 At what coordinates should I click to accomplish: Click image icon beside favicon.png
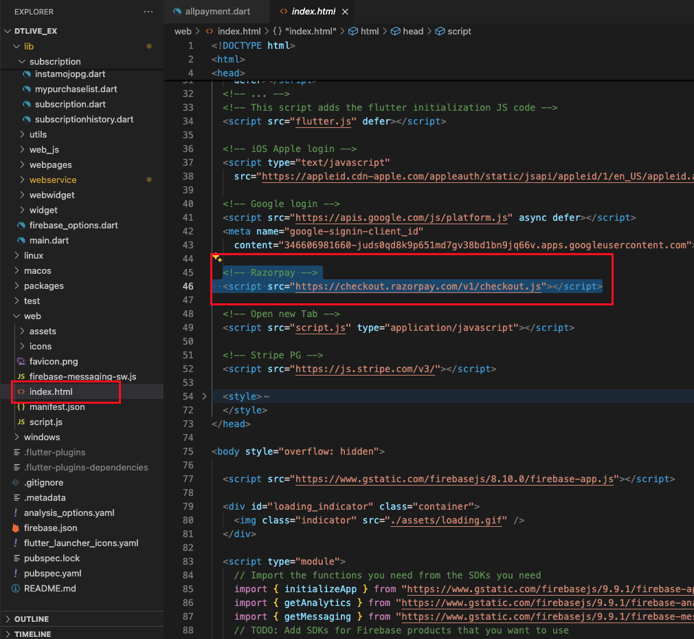click(21, 361)
